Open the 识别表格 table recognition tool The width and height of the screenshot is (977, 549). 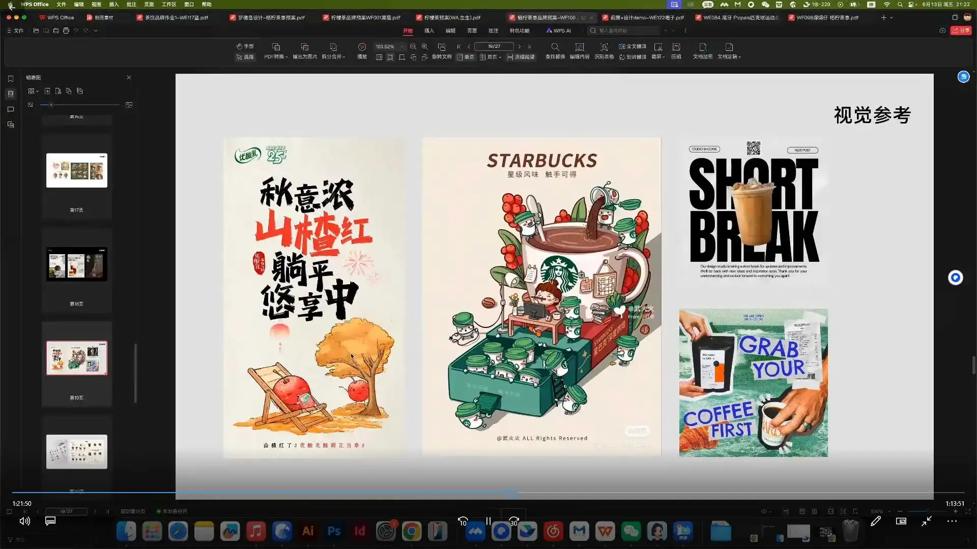pos(604,51)
